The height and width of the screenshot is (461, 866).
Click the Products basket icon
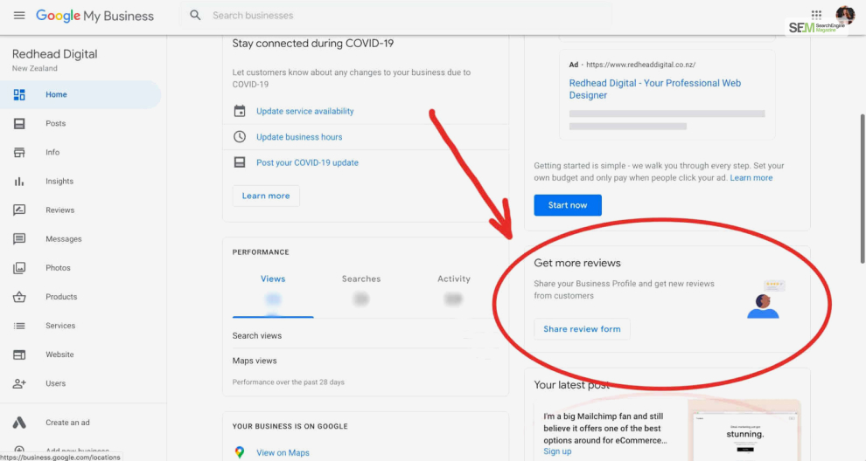coord(19,297)
